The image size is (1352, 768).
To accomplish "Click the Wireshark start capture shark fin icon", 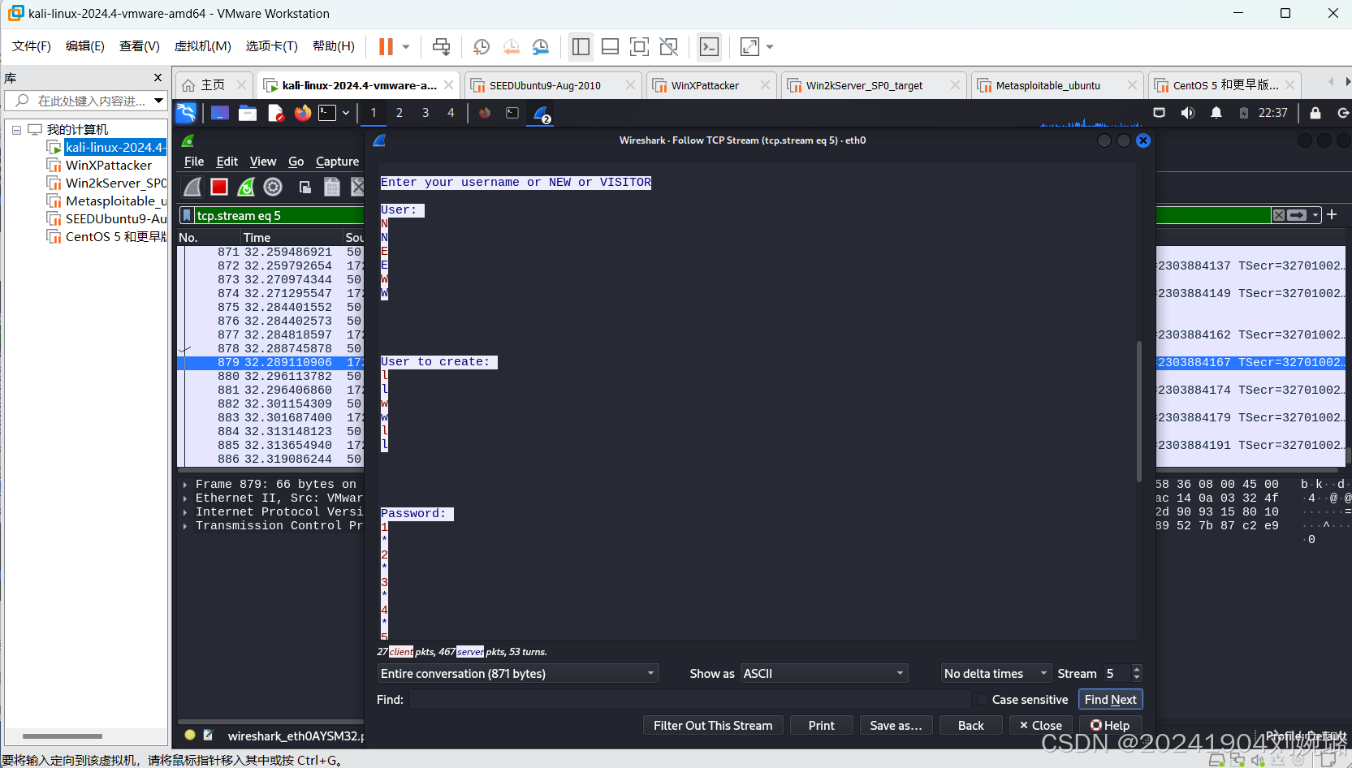I will (192, 188).
